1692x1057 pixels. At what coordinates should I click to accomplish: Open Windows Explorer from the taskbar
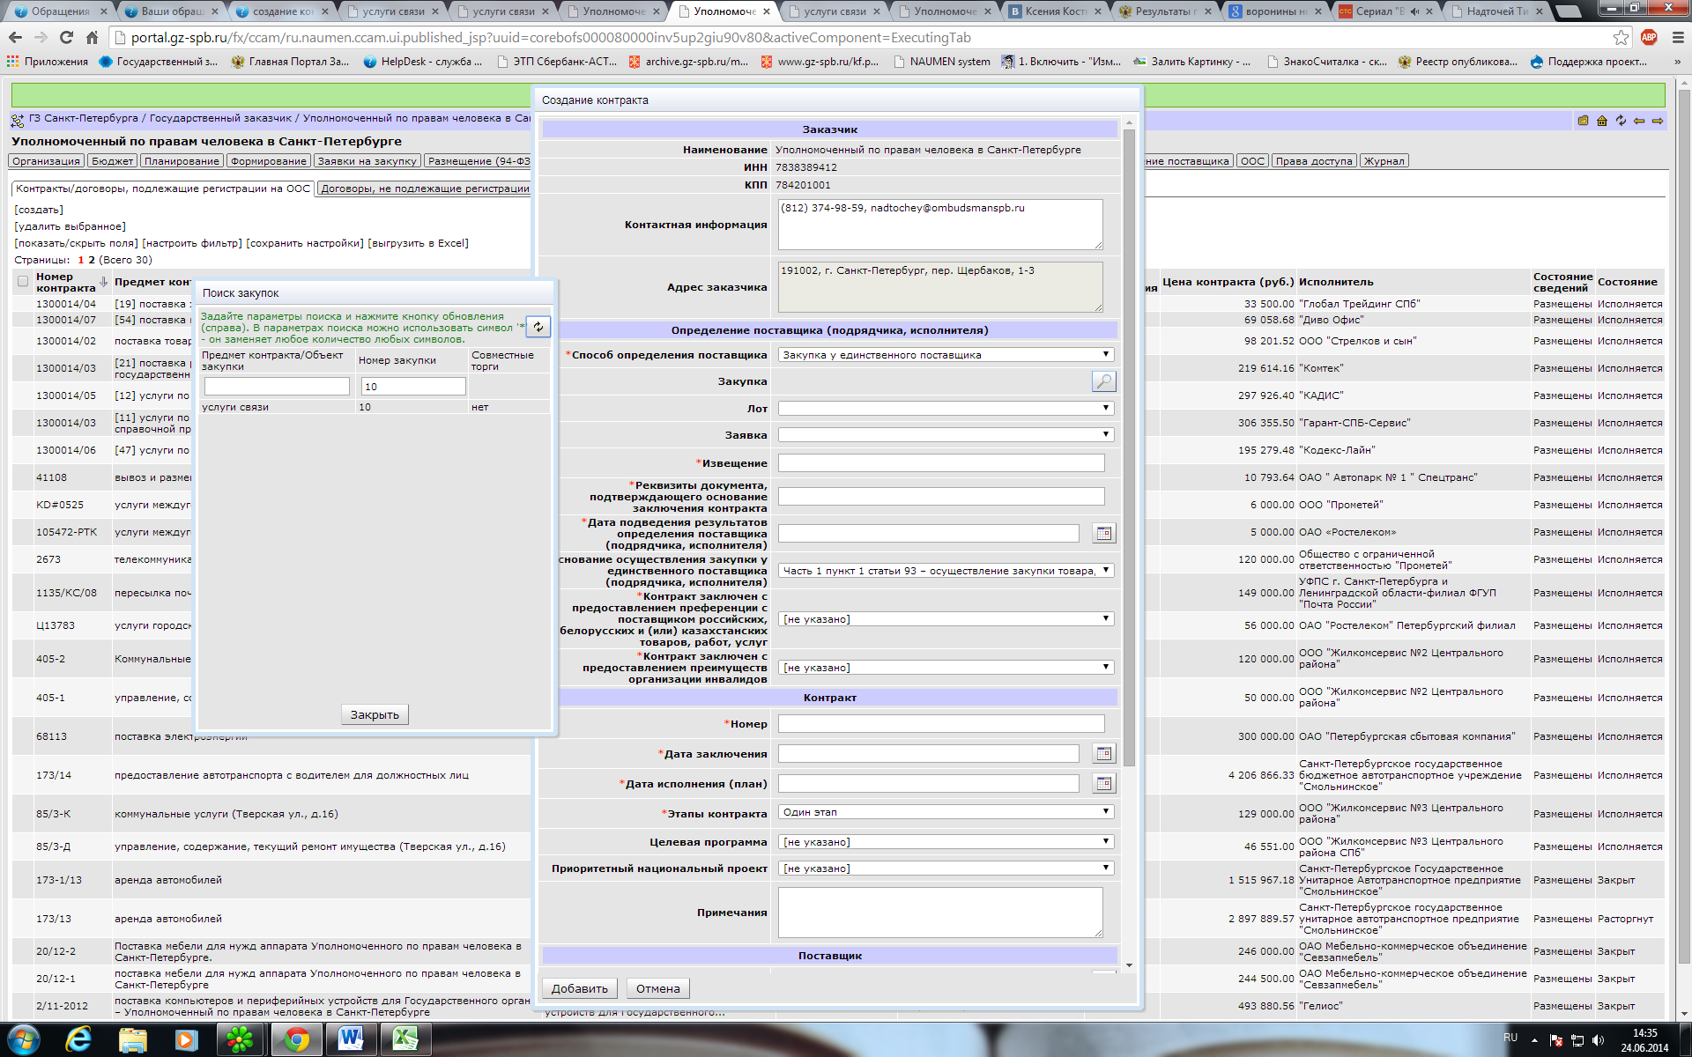[x=132, y=1040]
